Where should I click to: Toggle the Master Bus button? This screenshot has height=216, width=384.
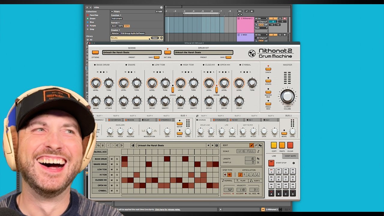268,92
